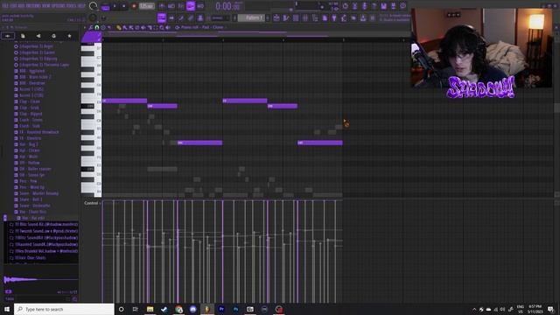The image size is (560, 315).
Task: Select the 'OH - Roller coaster' sample
Action: [35, 169]
